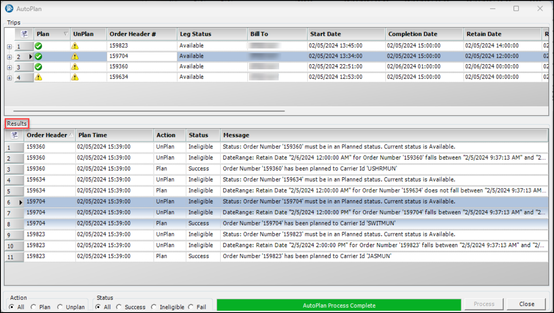Open Trips grid column chooser icon

click(24, 34)
